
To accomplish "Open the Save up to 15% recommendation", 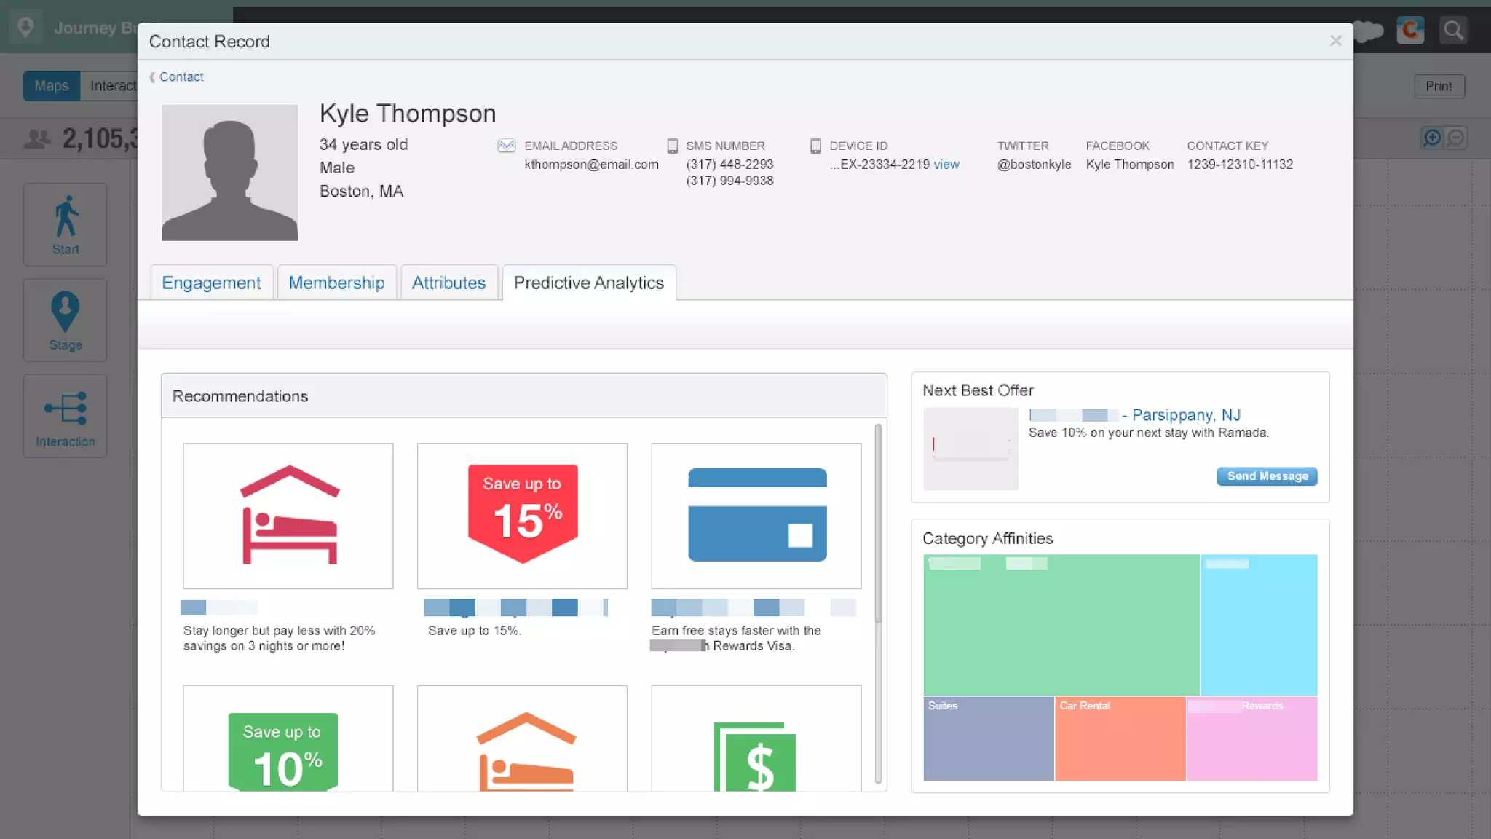I will [522, 516].
